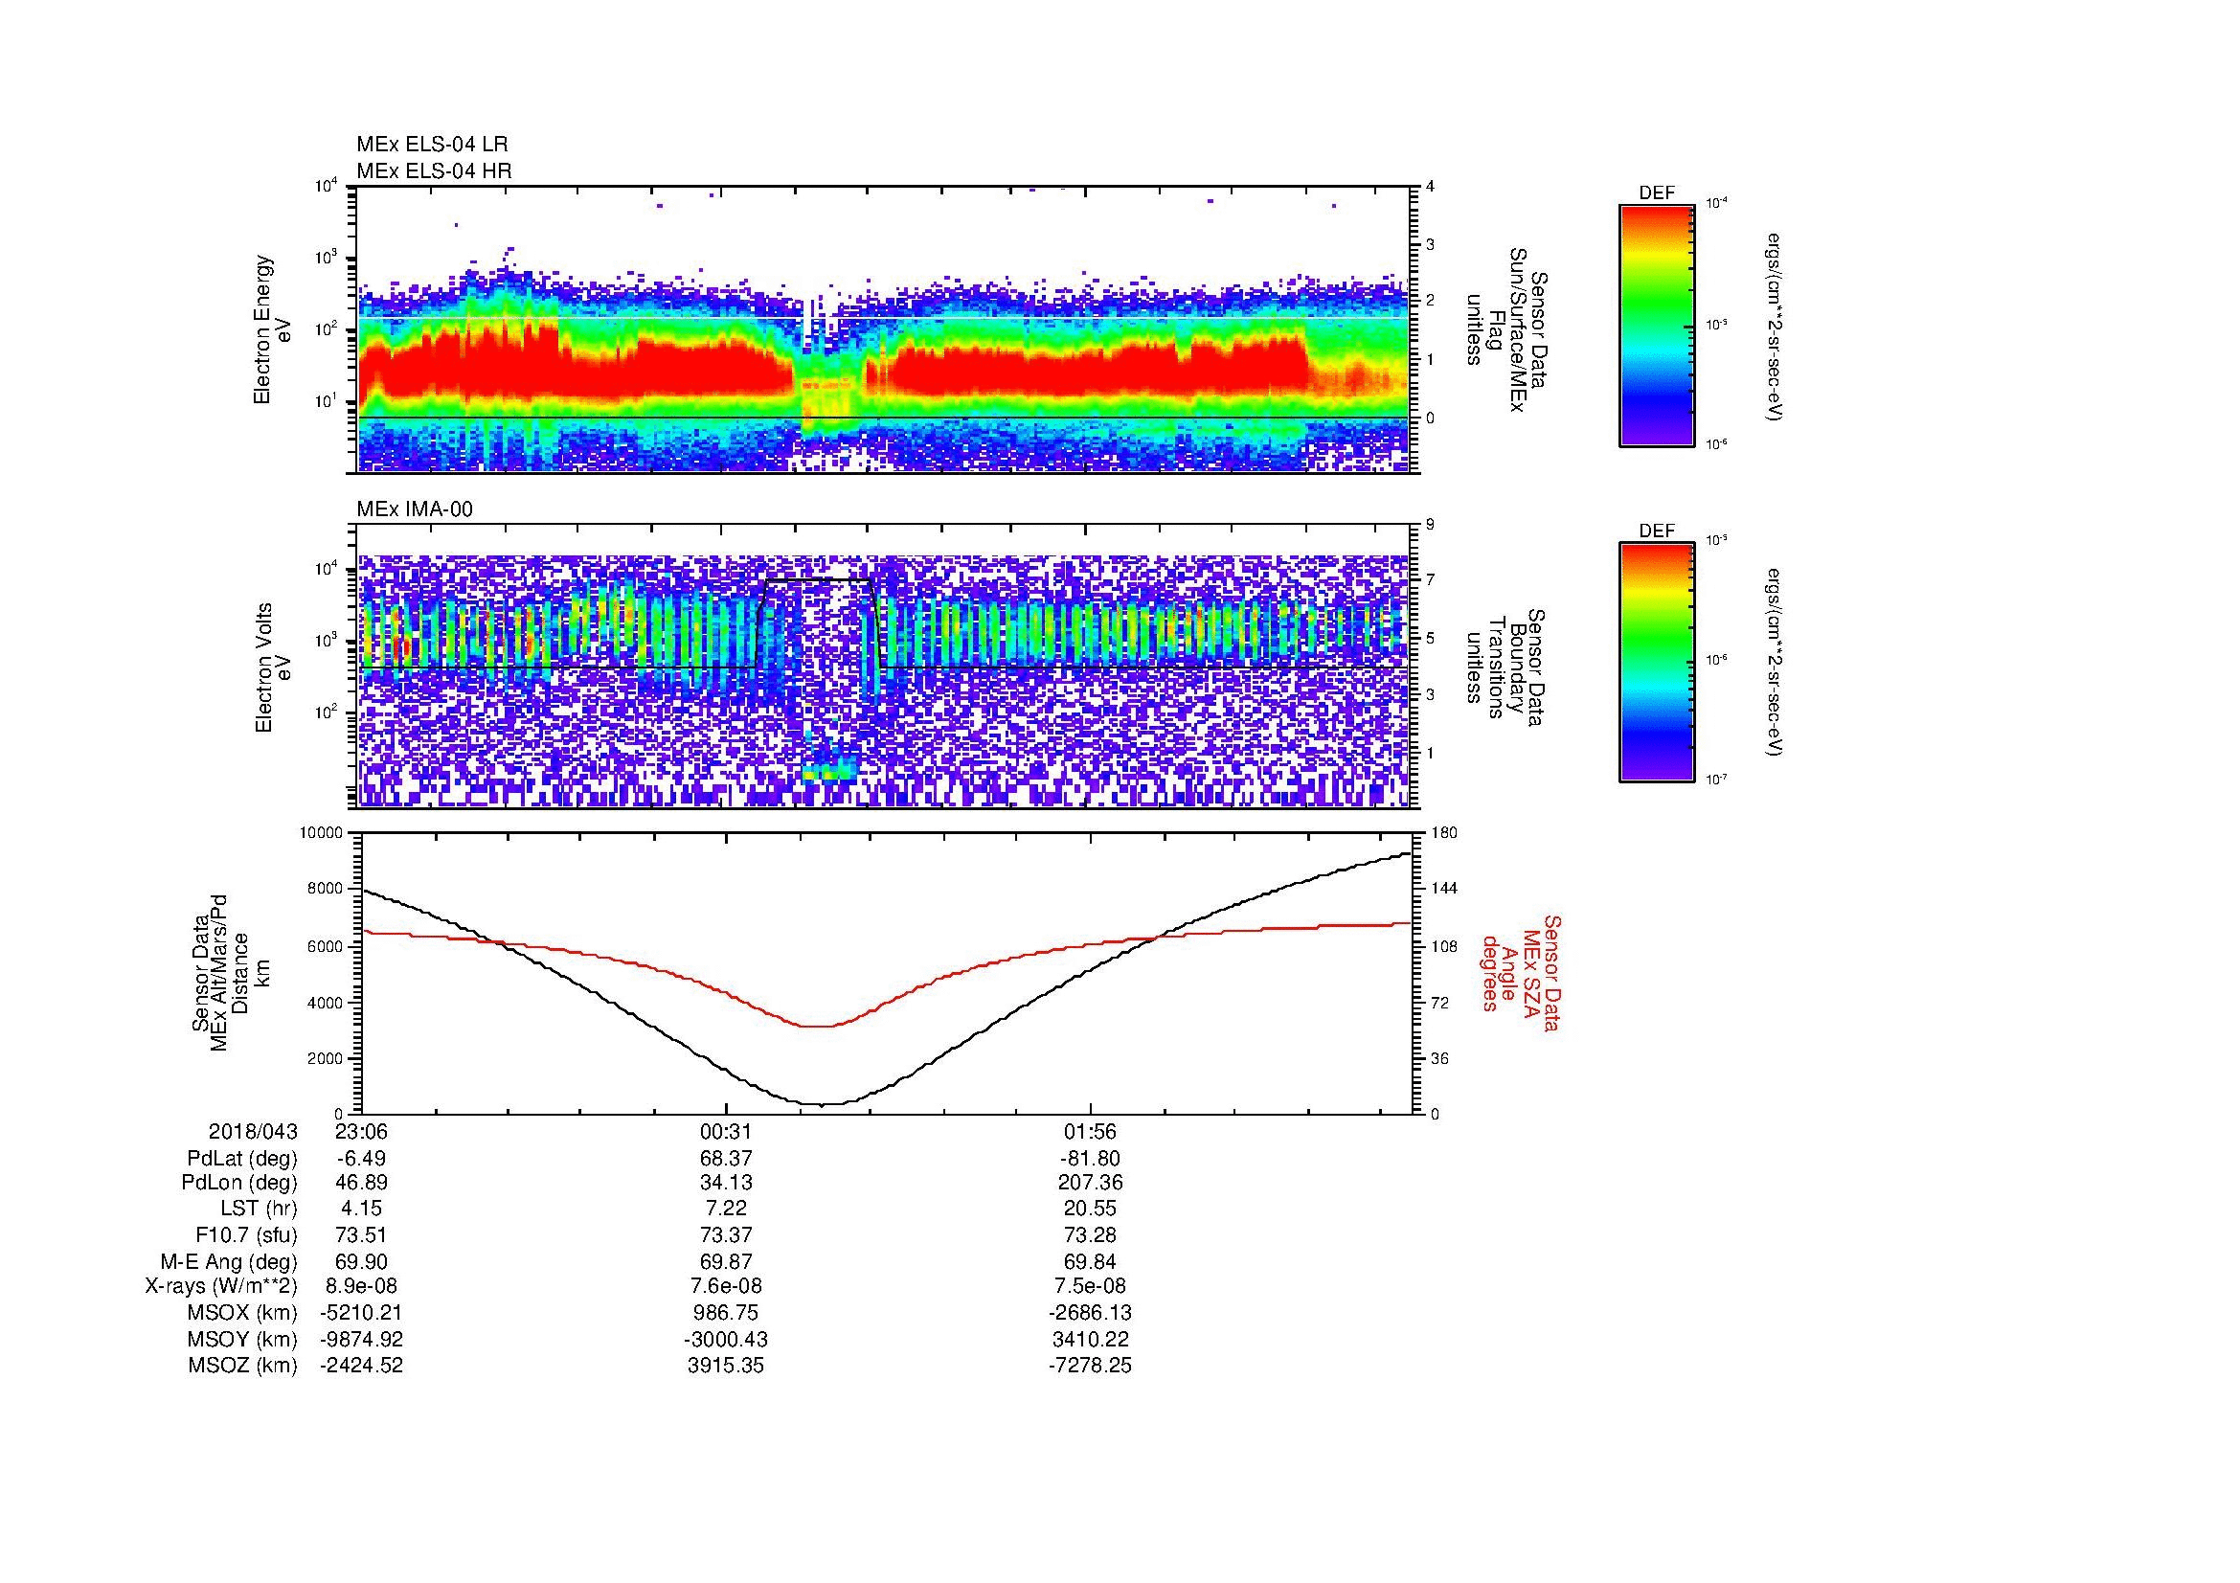The height and width of the screenshot is (1583, 2240).
Task: Click the 'Sun/Surface/MEx Flag' right axis label
Action: tap(1507, 329)
